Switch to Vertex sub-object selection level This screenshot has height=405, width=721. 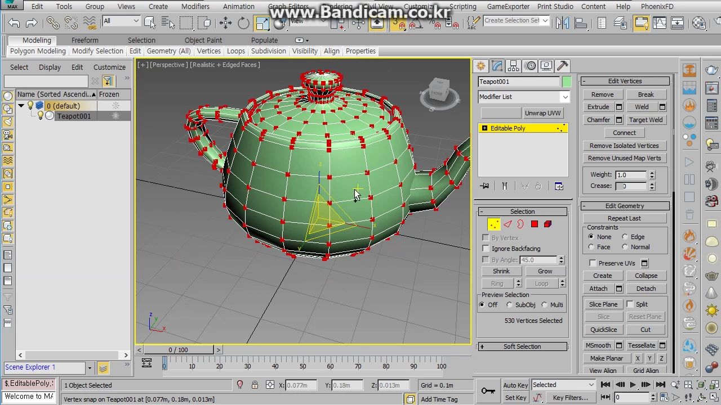[493, 224]
